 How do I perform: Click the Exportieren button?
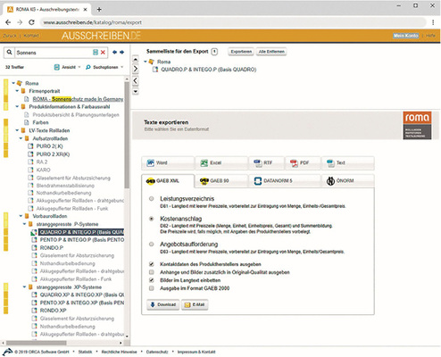pos(241,52)
